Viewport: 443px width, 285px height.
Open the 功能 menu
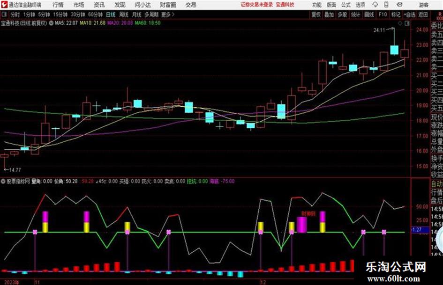[x=317, y=5]
